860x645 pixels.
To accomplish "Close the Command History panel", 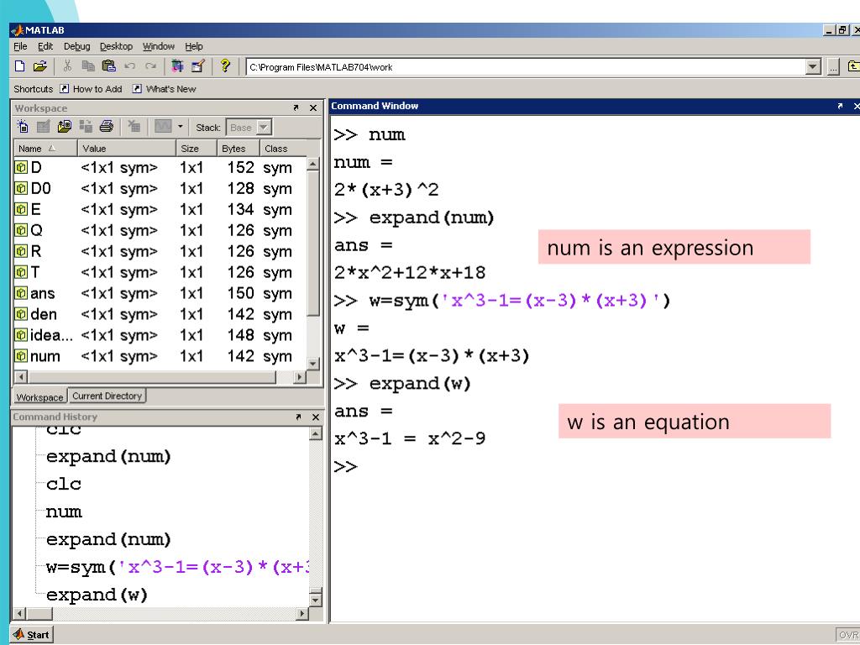I will click(316, 417).
